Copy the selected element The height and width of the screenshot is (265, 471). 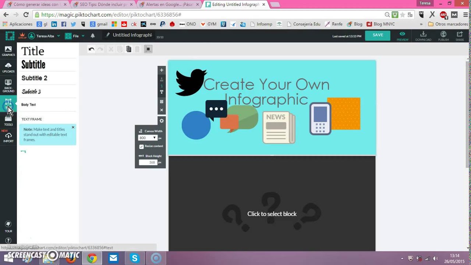(120, 49)
